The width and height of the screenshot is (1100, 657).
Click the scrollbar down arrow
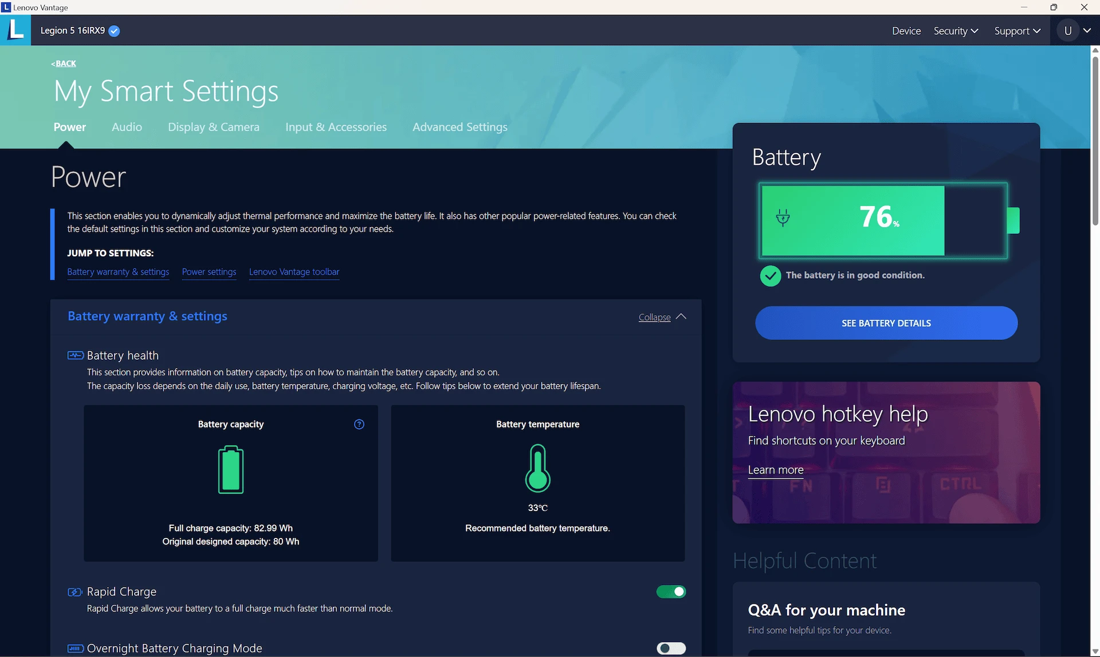1095,652
